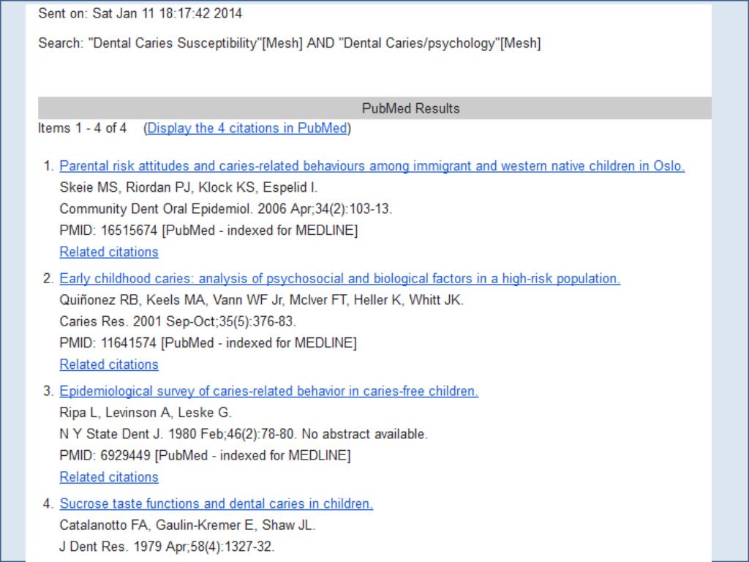Image resolution: width=749 pixels, height=562 pixels.
Task: Open the Parental risk attitudes article title
Action: (372, 166)
